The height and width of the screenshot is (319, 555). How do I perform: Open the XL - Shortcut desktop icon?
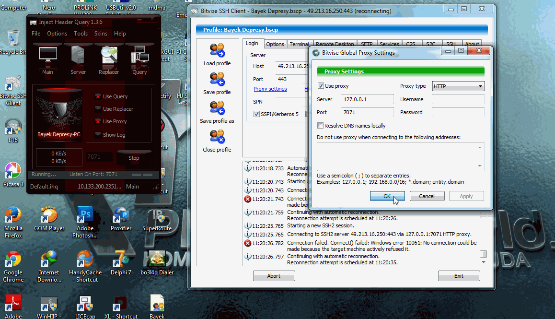point(121,307)
